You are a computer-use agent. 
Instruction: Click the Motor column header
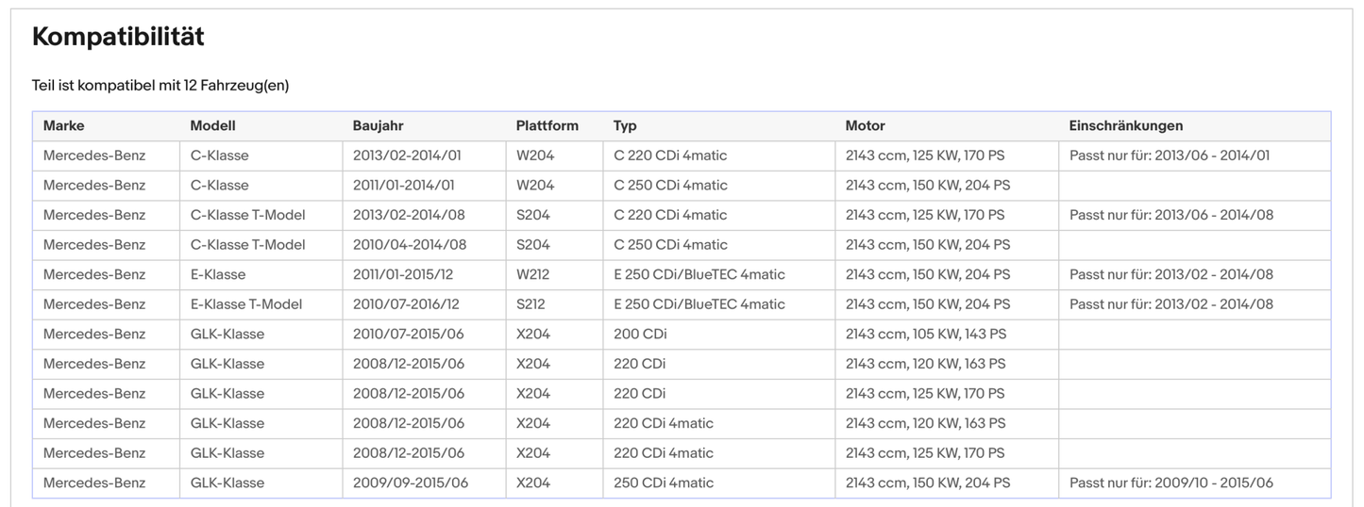coord(865,125)
